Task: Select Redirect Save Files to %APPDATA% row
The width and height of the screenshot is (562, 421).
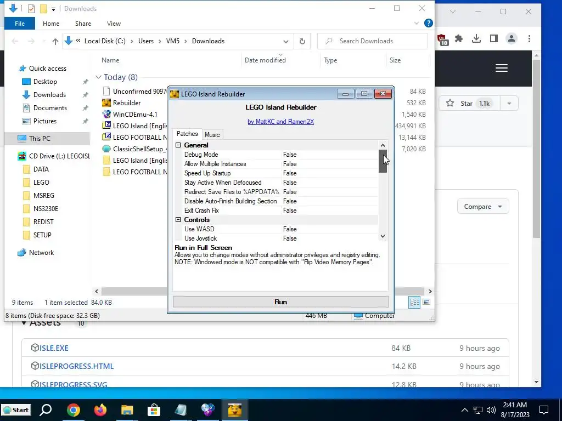Action: (280, 192)
